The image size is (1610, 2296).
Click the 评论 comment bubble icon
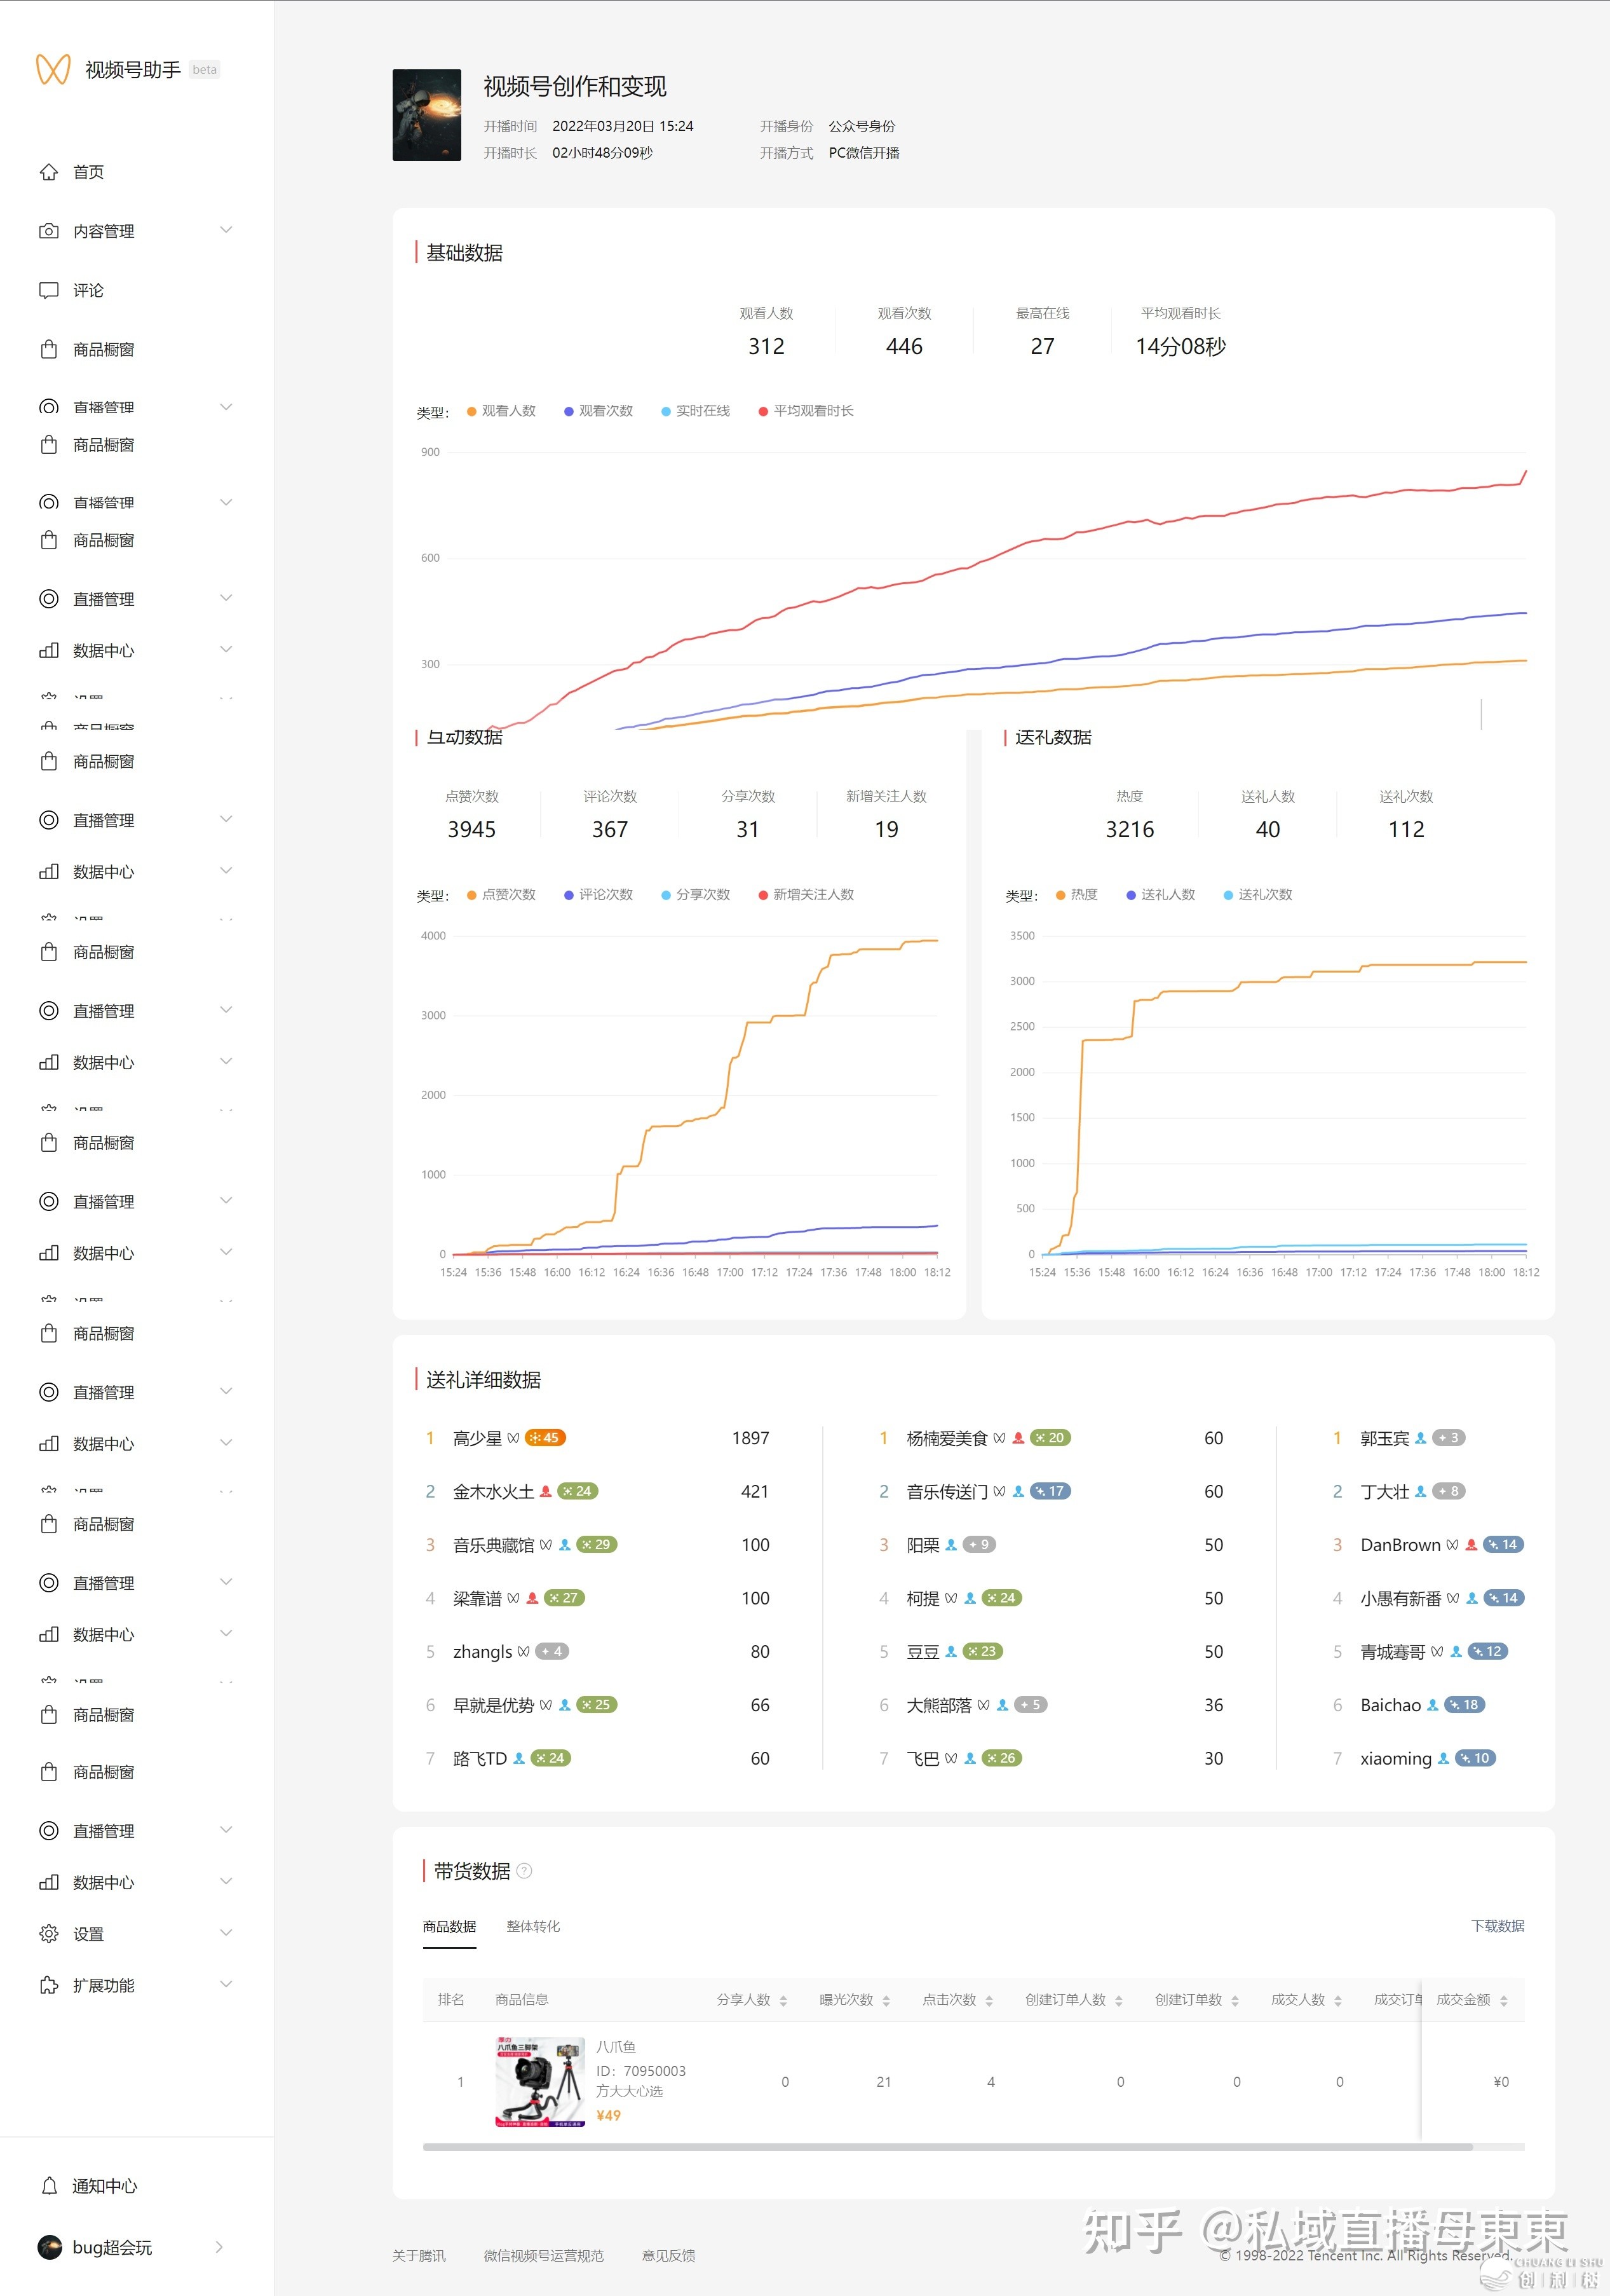[x=48, y=290]
